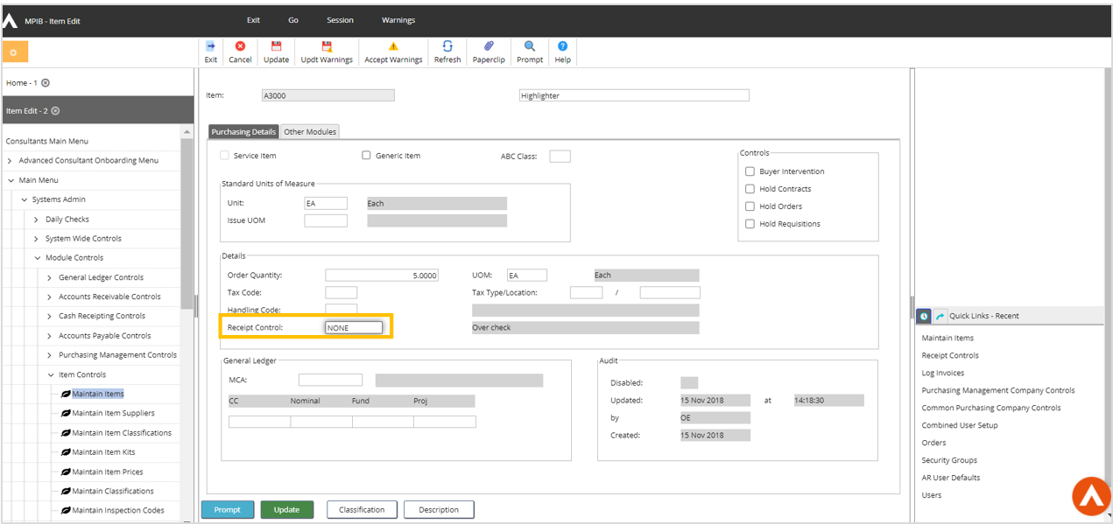Expand General Ledger Controls node
This screenshot has height=524, width=1113.
pyautogui.click(x=49, y=277)
